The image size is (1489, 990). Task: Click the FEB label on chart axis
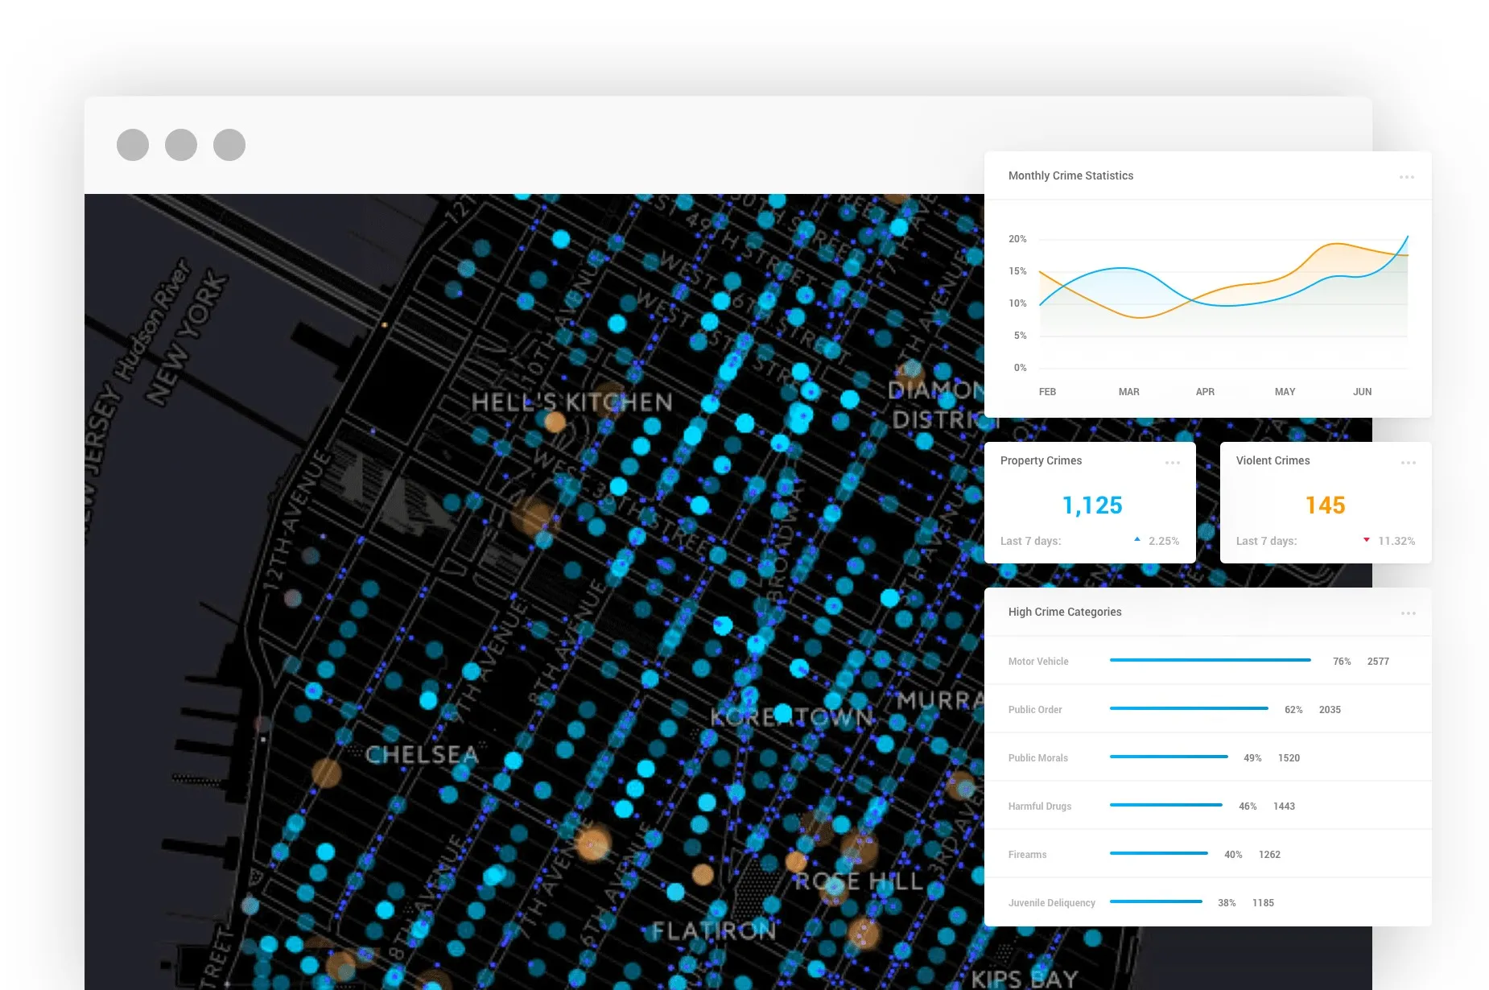pyautogui.click(x=1047, y=392)
